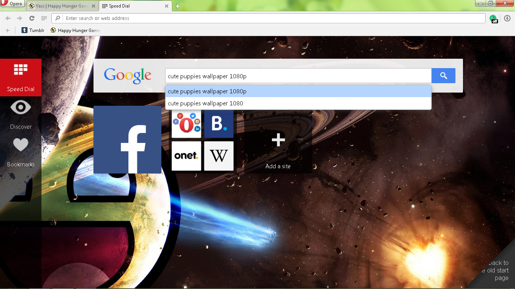
Task: Open the Opera social networks tile
Action: (x=186, y=124)
